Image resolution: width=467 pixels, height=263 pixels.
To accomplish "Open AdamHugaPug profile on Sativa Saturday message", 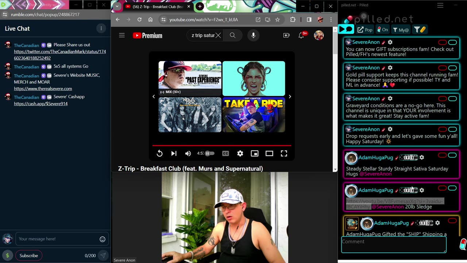I will point(375,157).
